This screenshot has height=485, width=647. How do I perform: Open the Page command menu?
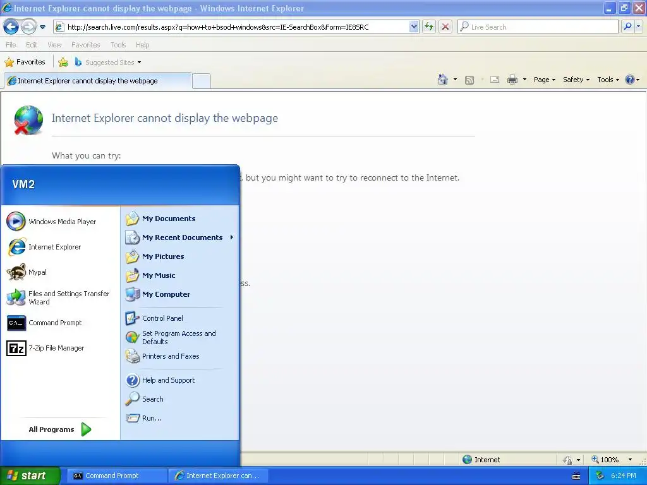click(544, 80)
